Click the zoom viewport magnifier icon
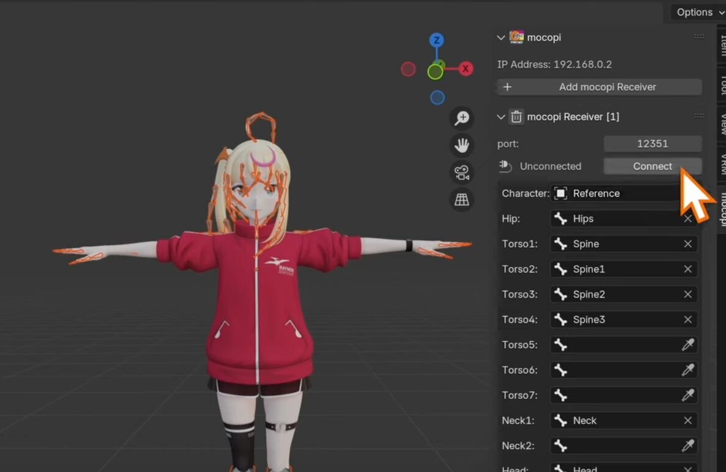Image resolution: width=726 pixels, height=472 pixels. pos(462,118)
